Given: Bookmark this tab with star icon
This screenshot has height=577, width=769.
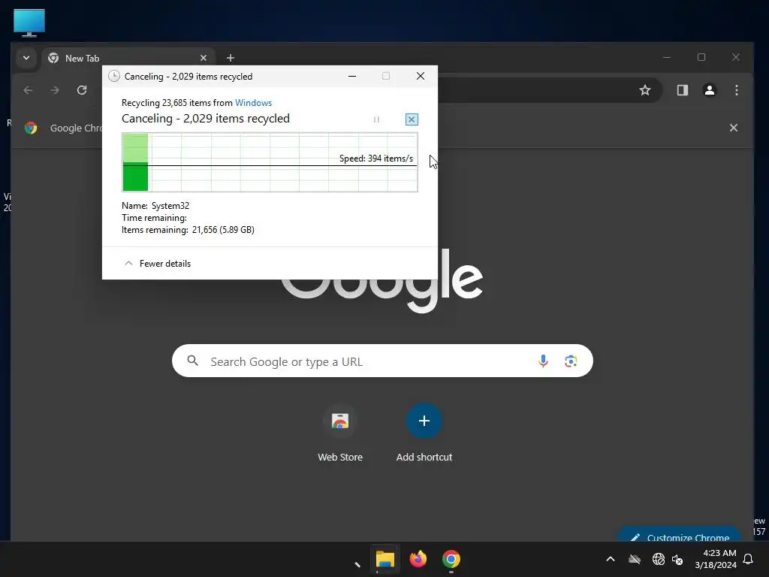Looking at the screenshot, I should (645, 90).
